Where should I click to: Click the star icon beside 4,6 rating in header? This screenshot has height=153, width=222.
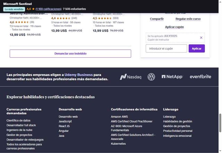[33, 9]
